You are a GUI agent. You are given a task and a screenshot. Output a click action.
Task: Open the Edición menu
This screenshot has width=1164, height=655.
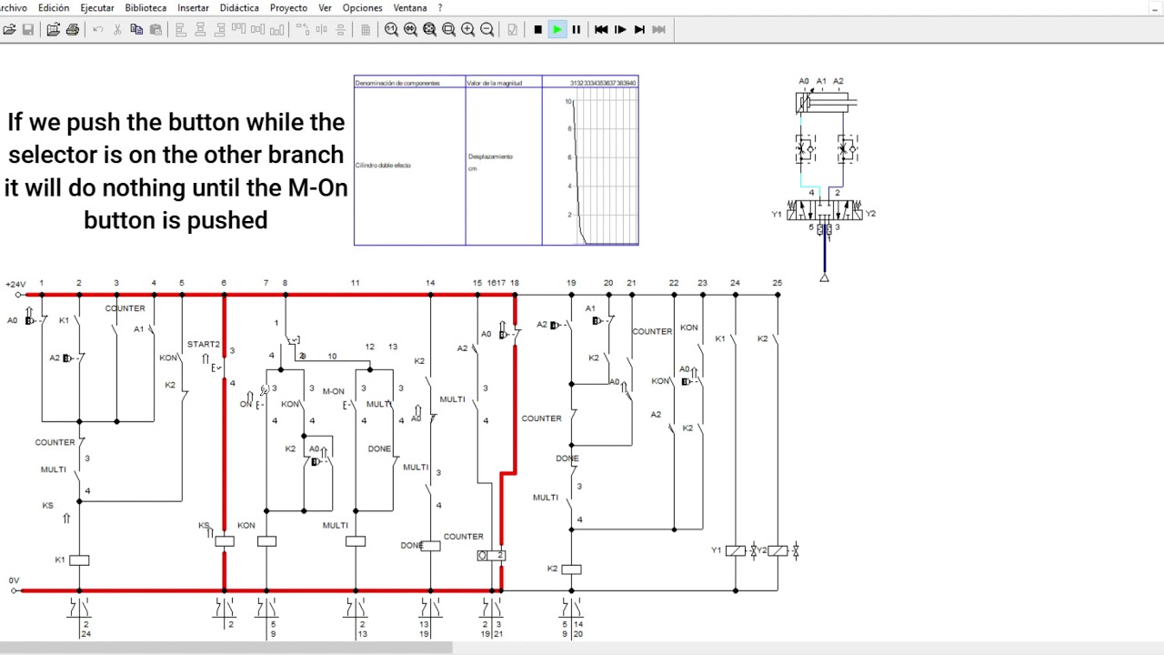[x=54, y=7]
